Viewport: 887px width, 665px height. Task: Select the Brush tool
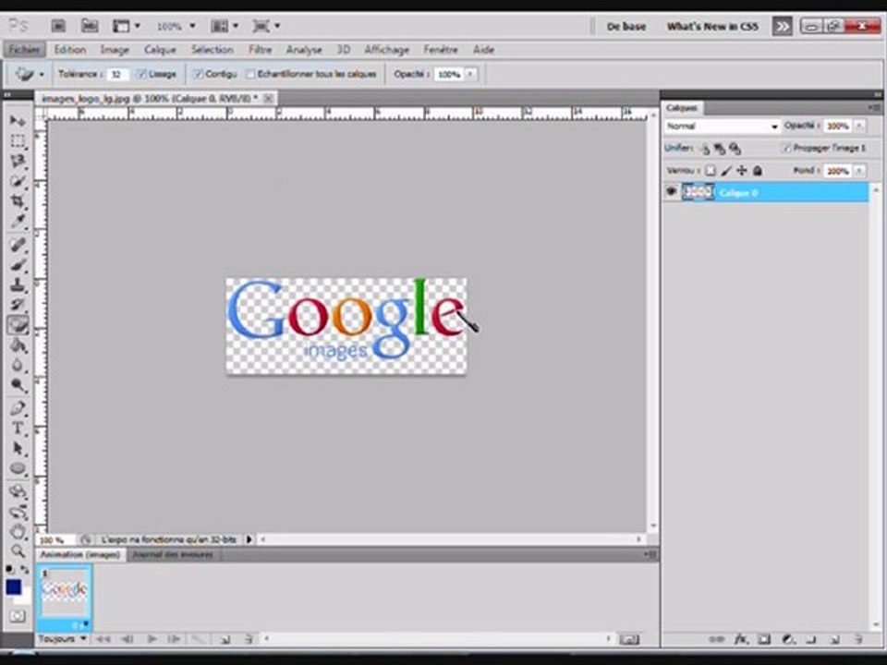pyautogui.click(x=18, y=265)
